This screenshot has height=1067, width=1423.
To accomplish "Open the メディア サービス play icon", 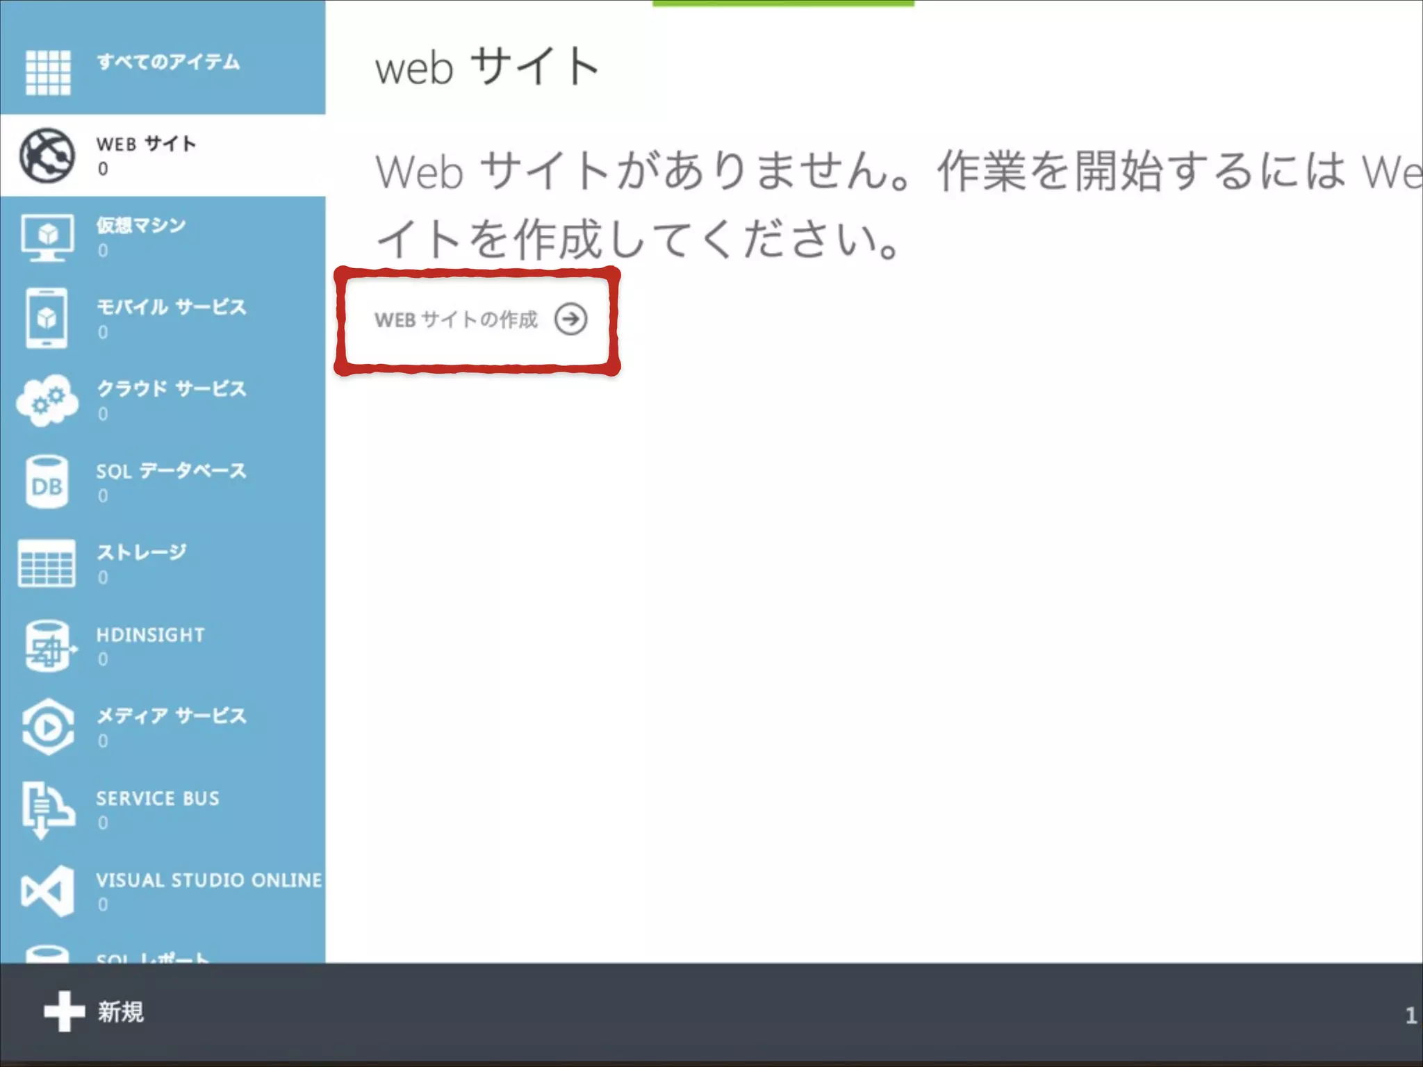I will click(48, 727).
